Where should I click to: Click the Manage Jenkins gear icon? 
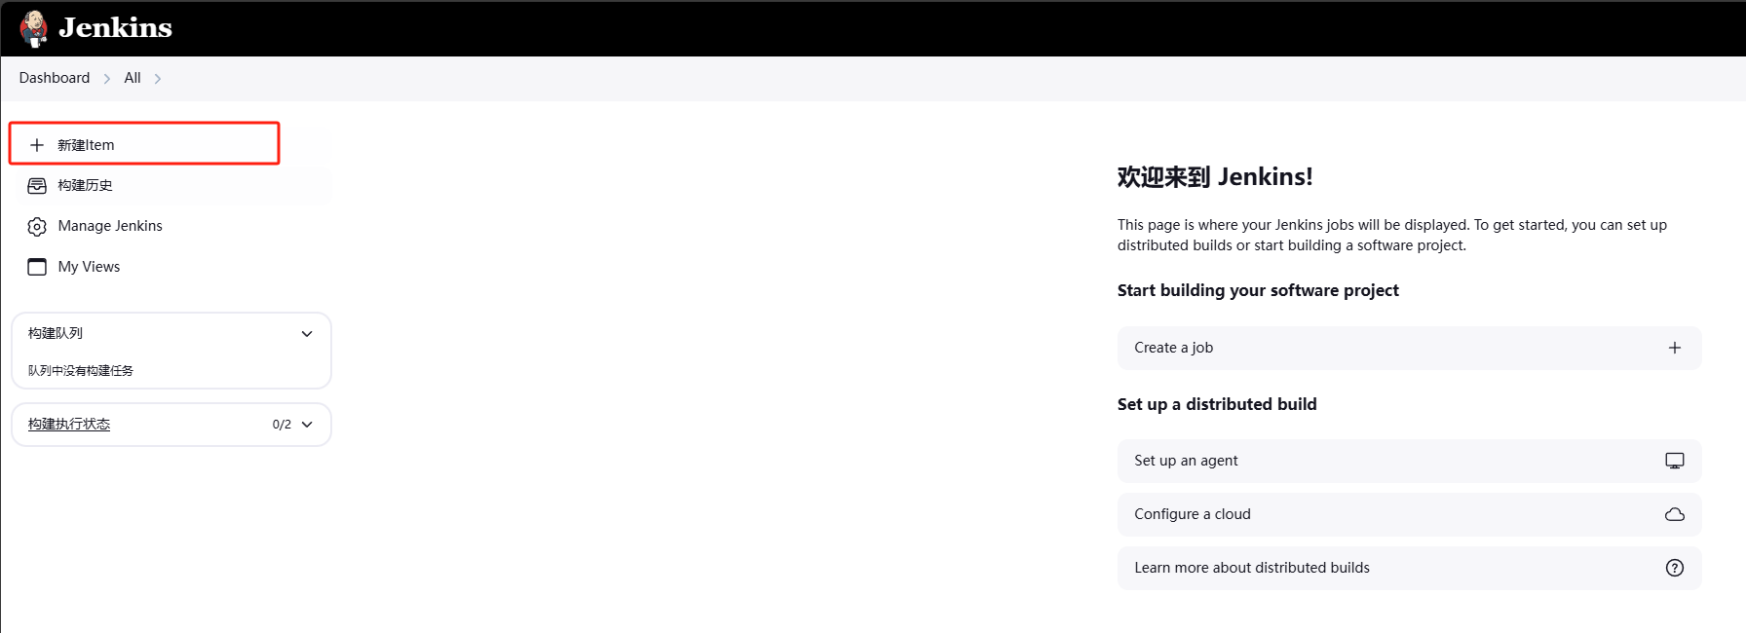click(x=37, y=227)
